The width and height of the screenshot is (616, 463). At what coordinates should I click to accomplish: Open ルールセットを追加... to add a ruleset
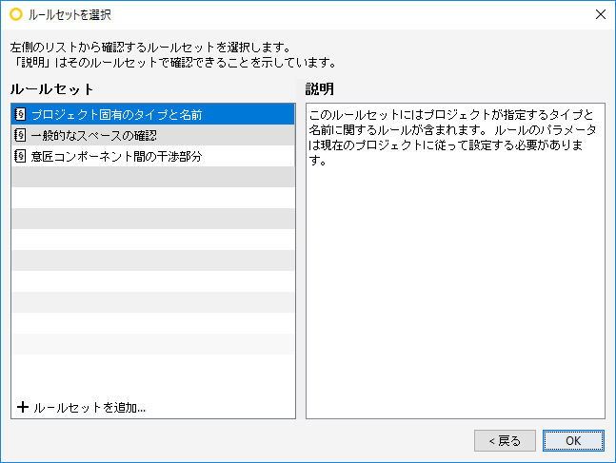82,407
